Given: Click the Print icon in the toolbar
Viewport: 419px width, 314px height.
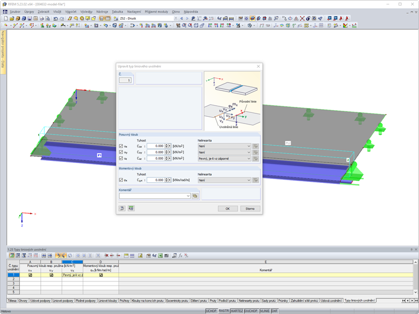Looking at the screenshot, I should click(x=41, y=18).
